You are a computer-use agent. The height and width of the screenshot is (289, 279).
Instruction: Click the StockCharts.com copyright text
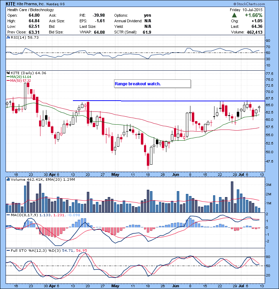click(249, 4)
